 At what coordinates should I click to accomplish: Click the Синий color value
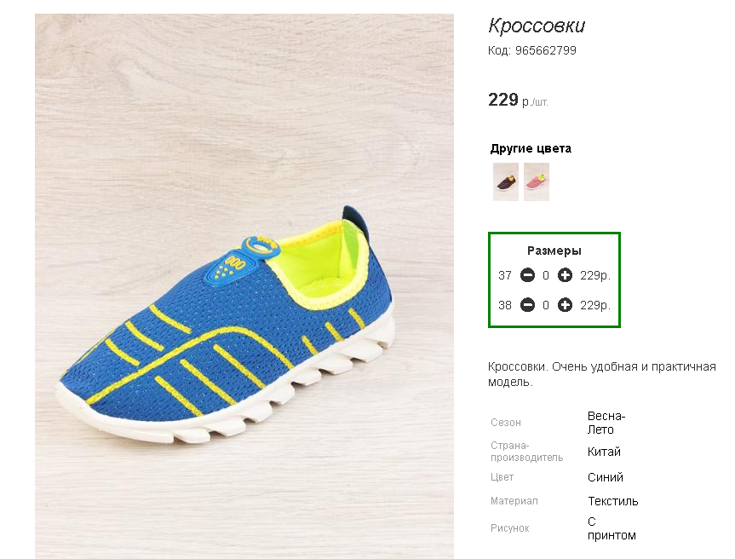coord(606,477)
